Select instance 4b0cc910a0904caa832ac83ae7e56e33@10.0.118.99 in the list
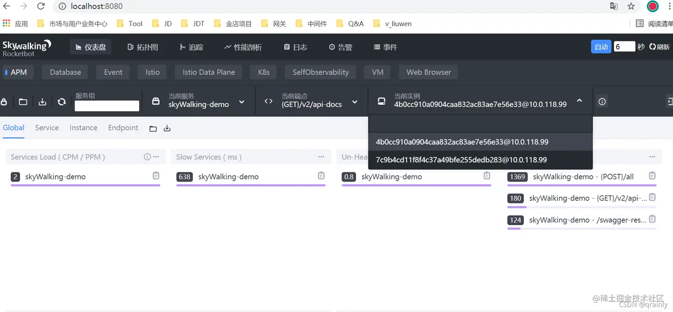The height and width of the screenshot is (312, 673). point(480,142)
